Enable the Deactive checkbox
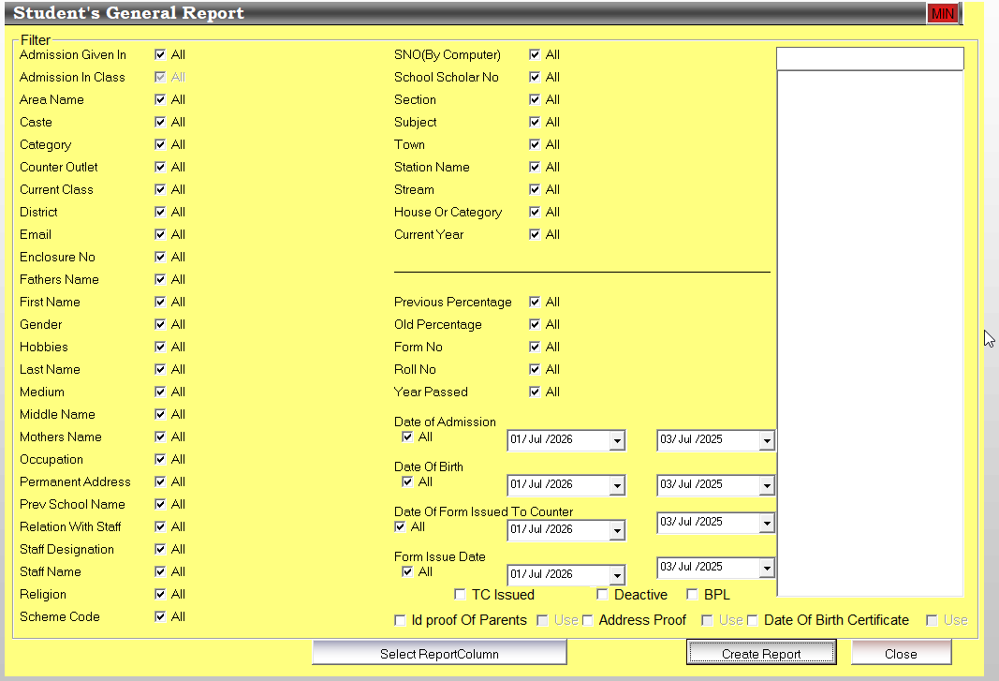The width and height of the screenshot is (999, 681). 602,594
